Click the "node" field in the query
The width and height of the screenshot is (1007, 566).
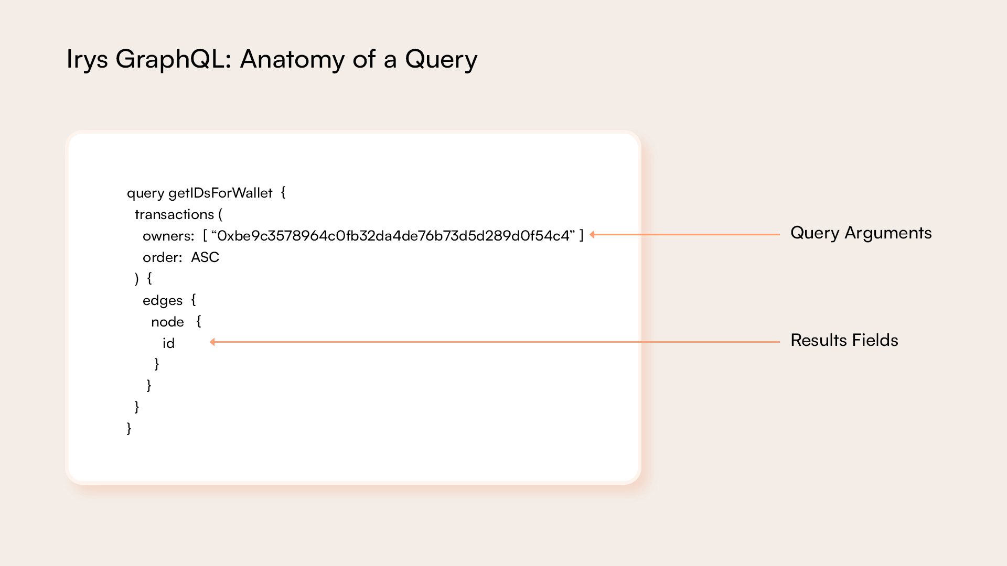tap(167, 322)
